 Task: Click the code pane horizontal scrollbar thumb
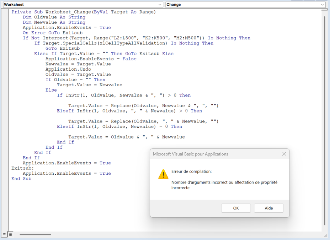(35, 234)
